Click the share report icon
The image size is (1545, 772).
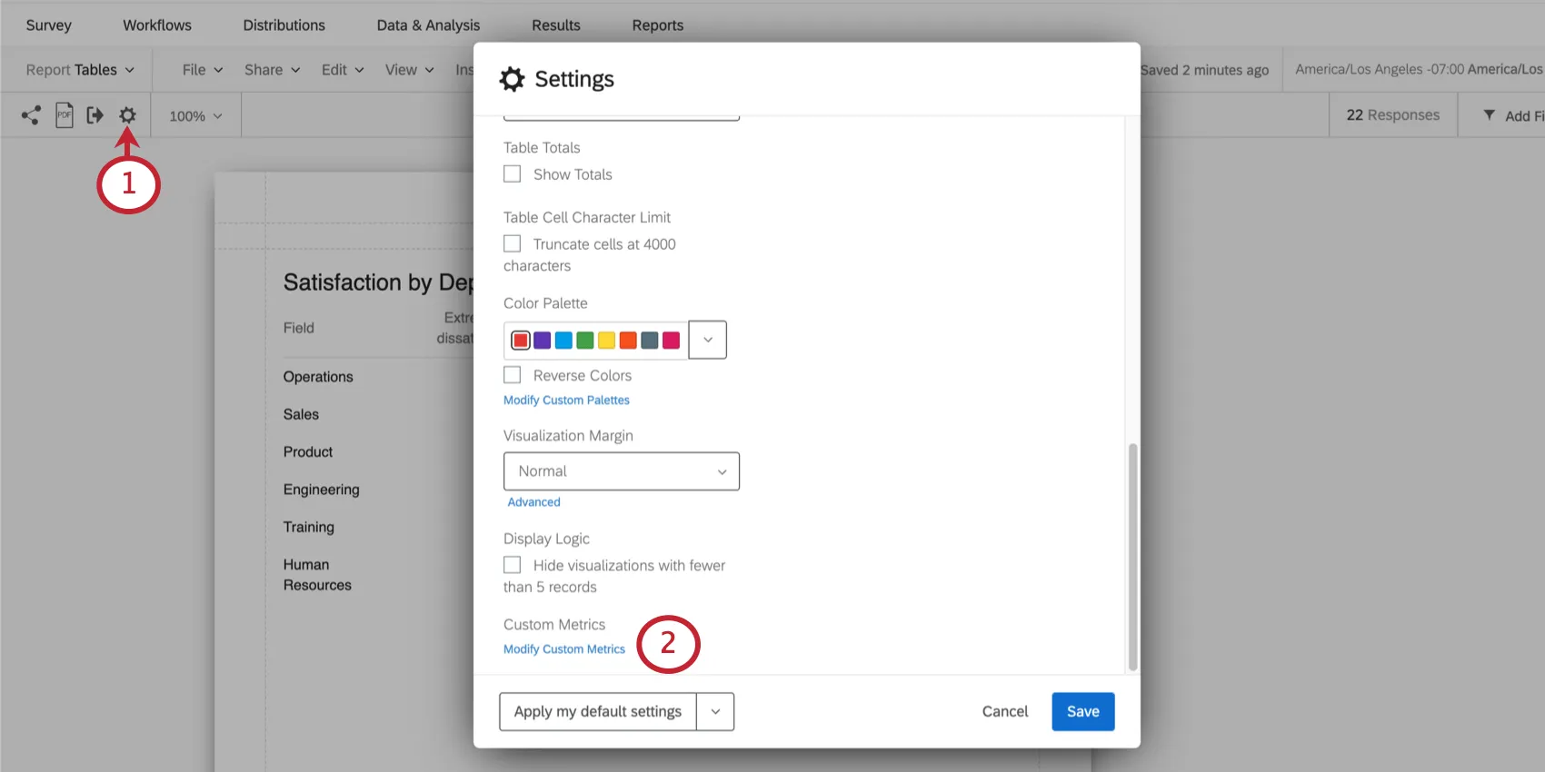[31, 115]
